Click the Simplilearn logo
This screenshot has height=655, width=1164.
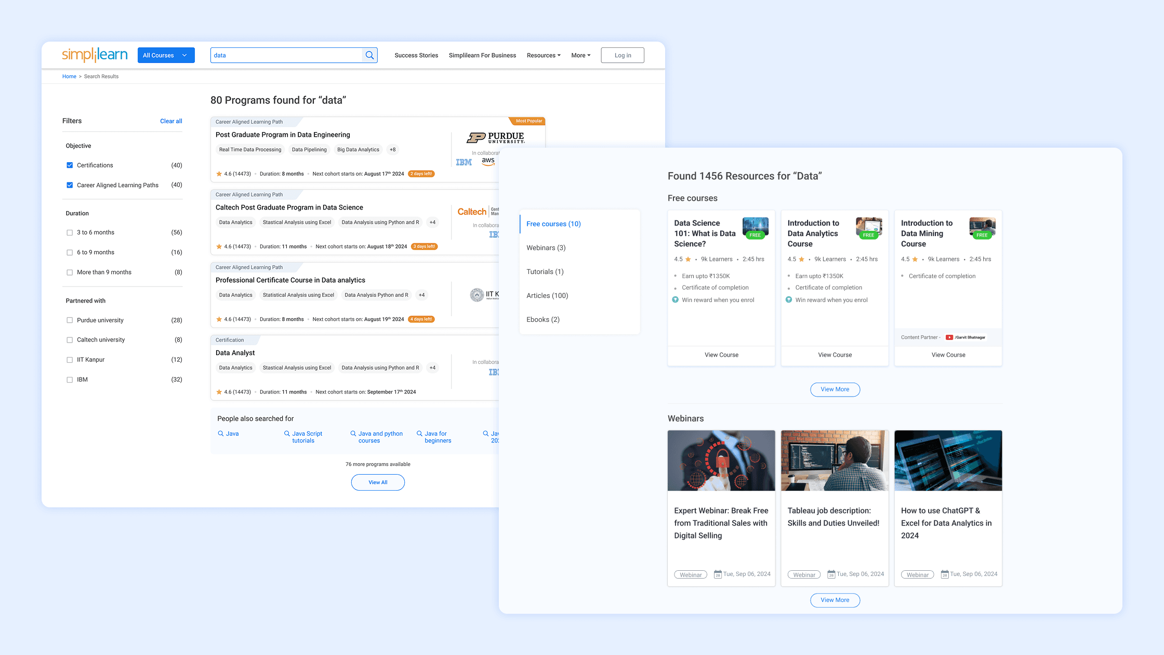pyautogui.click(x=95, y=55)
